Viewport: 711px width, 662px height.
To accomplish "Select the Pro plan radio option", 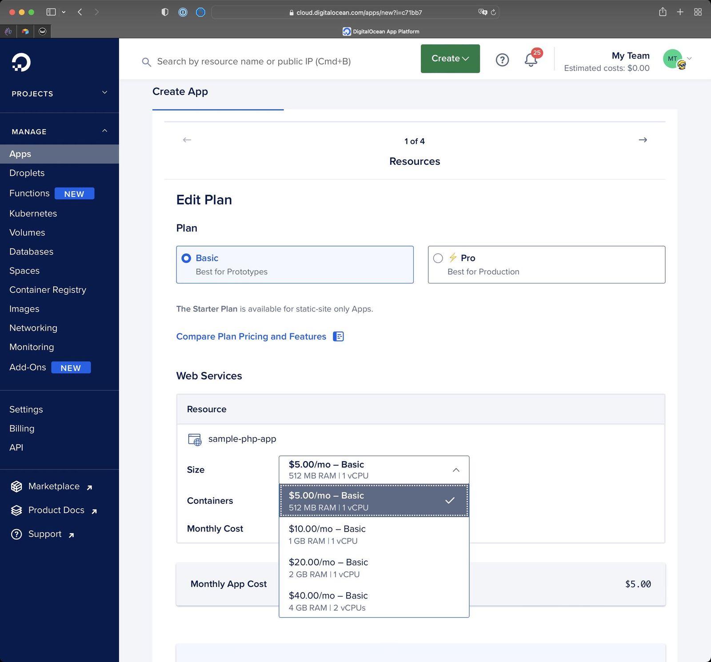I will click(x=438, y=258).
